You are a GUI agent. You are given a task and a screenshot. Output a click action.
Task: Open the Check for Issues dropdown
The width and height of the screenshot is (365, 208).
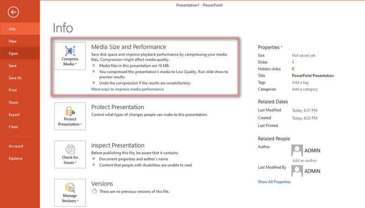tap(70, 154)
